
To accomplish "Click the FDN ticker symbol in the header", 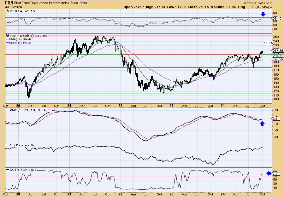I will tap(9, 3).
